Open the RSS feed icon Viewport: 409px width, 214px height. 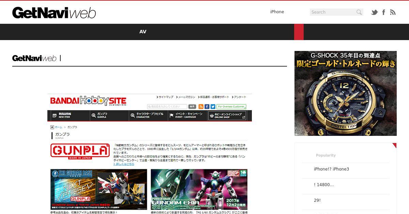click(x=393, y=12)
